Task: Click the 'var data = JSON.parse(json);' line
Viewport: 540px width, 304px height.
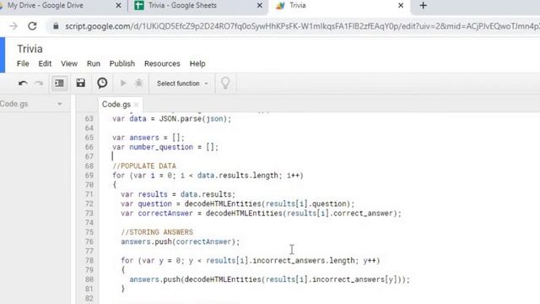Action: tap(172, 119)
